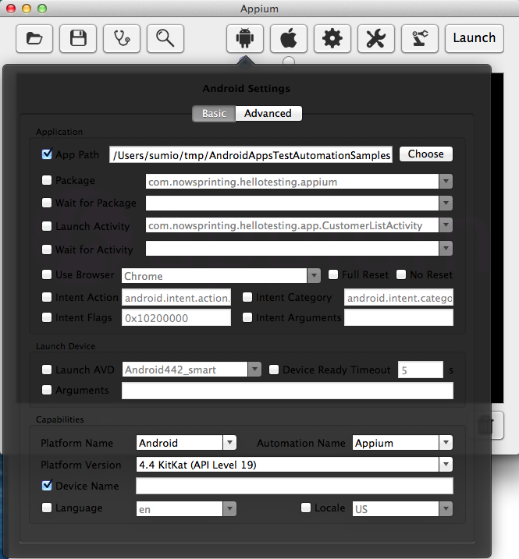Click the Launch button
The height and width of the screenshot is (559, 519).
click(x=475, y=38)
